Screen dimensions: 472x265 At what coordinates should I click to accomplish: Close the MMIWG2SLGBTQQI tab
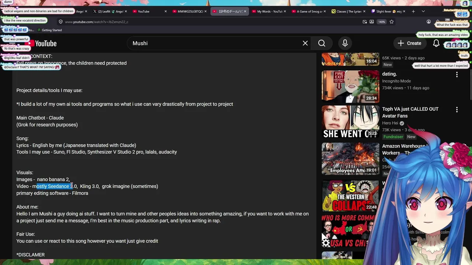pos(205,11)
